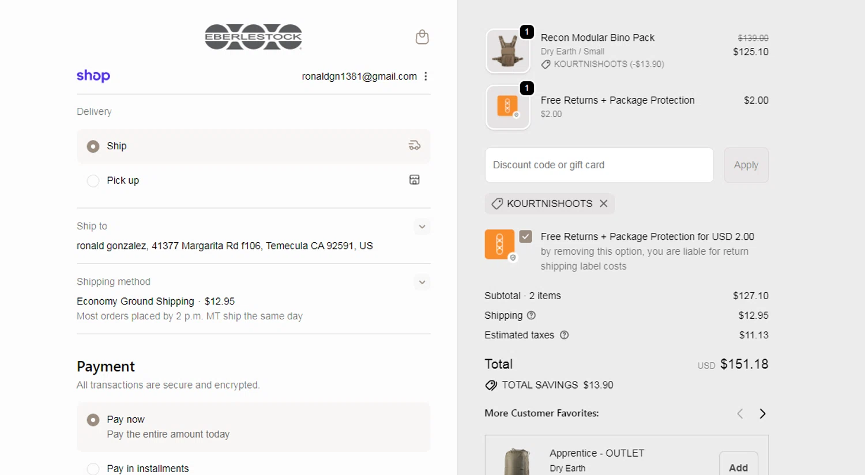Viewport: 865px width, 475px height.
Task: Show next customer favorites item
Action: point(762,413)
